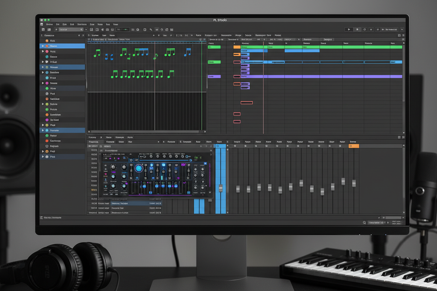Toggle the orange header button on the mixer
The height and width of the screenshot is (291, 437).
click(354, 146)
